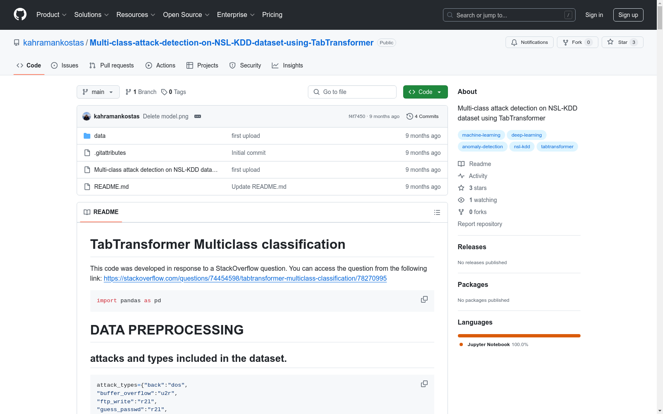Image resolution: width=663 pixels, height=414 pixels.
Task: Switch to the Insights tab
Action: click(x=287, y=65)
